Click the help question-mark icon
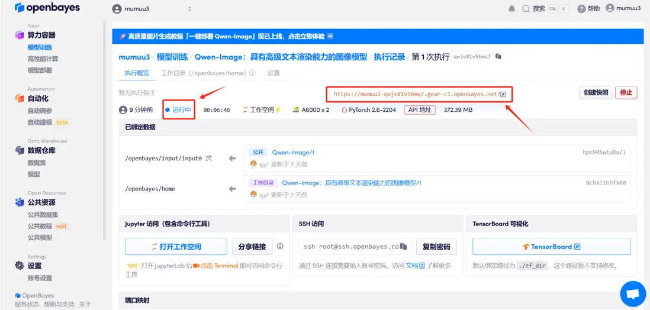 pyautogui.click(x=581, y=9)
